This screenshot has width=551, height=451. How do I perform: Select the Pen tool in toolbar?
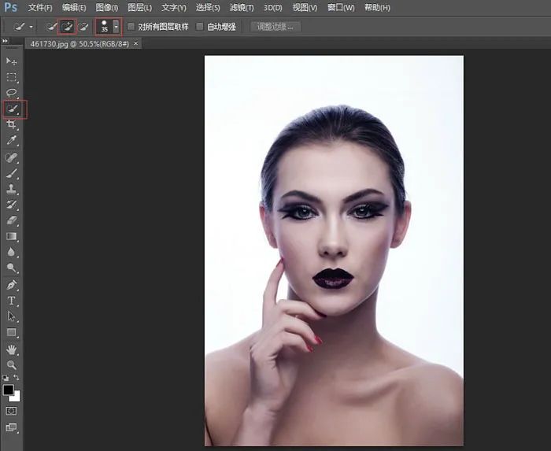tap(12, 284)
